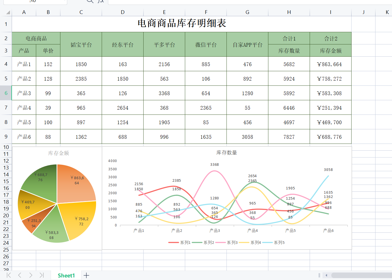Image resolution: width=392 pixels, height=280 pixels.
Task: Click inside the Name Box
Action: [34, 1]
